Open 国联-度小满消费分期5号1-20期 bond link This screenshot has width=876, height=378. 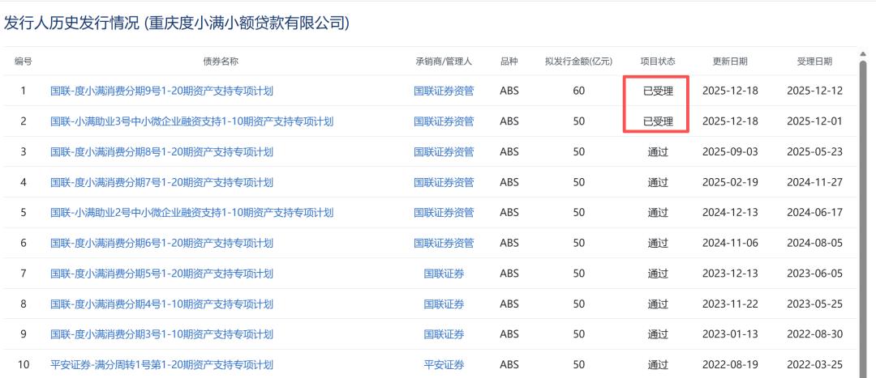pyautogui.click(x=161, y=274)
